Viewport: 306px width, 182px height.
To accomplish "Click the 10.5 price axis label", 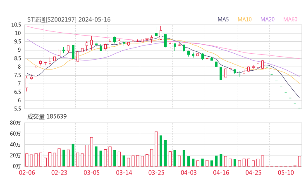I will click(x=16, y=25).
